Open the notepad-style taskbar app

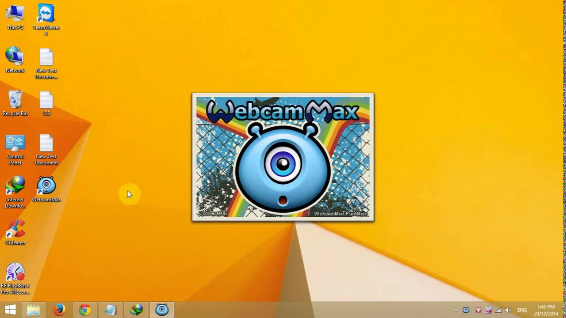110,310
